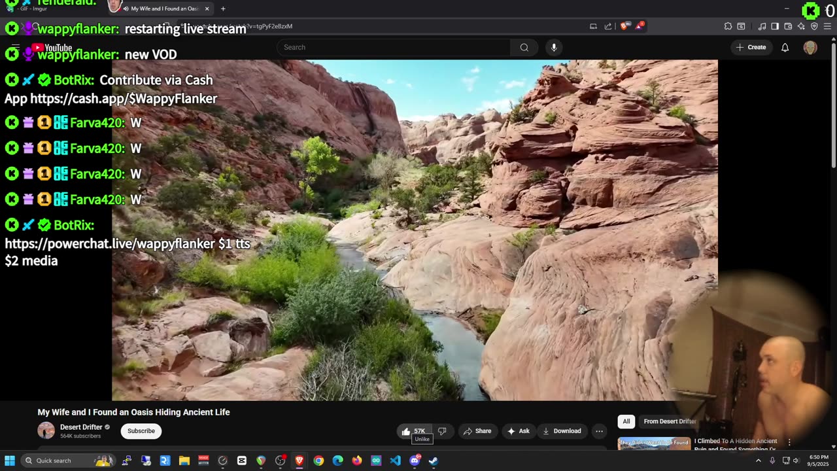Viewport: 837px width, 471px height.
Task: Click the 564K subscribers text
Action: pyautogui.click(x=80, y=436)
